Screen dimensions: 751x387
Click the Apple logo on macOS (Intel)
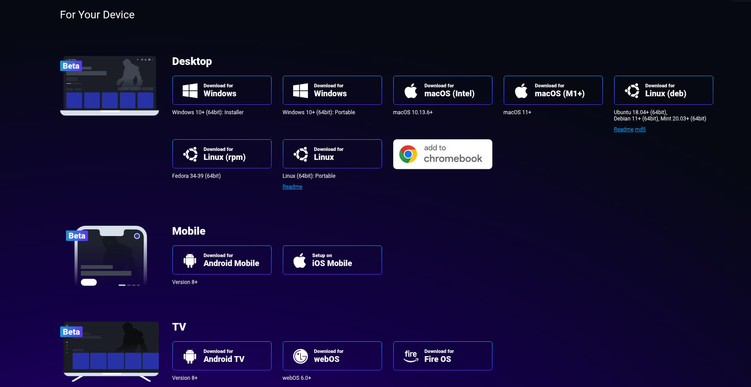[x=411, y=90]
